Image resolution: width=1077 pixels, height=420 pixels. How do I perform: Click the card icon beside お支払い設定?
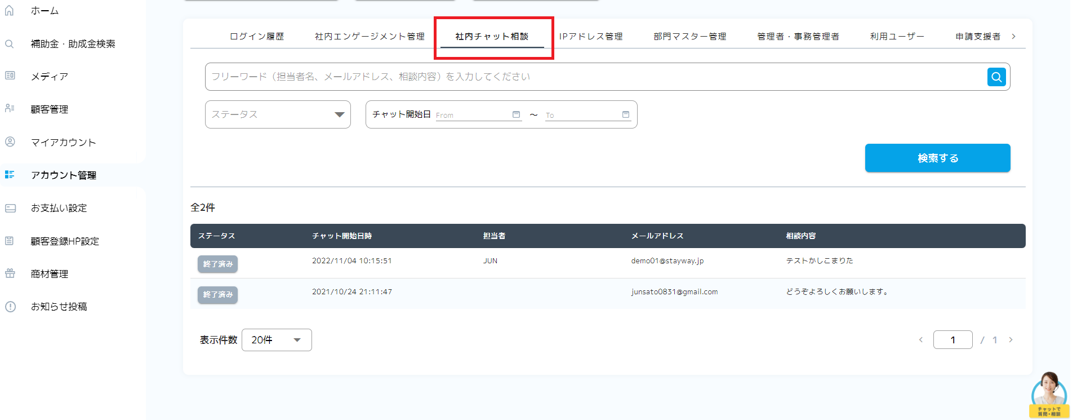tap(10, 208)
